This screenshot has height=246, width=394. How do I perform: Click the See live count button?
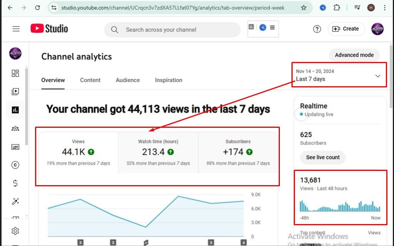(x=323, y=157)
